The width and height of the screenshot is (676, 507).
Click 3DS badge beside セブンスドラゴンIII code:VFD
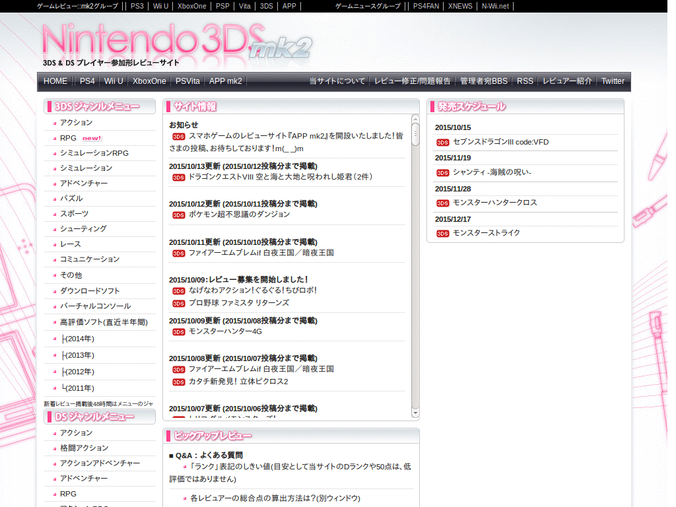point(442,143)
